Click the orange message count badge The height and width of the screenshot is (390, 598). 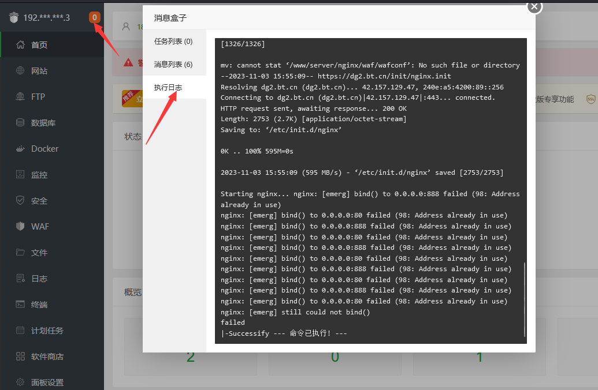(95, 17)
